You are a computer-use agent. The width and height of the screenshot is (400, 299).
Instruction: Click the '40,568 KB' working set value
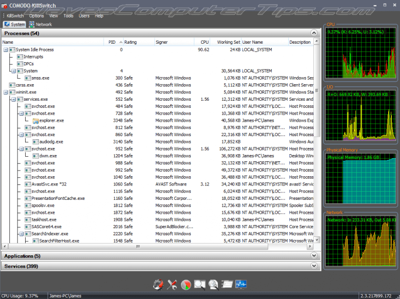[x=231, y=121]
